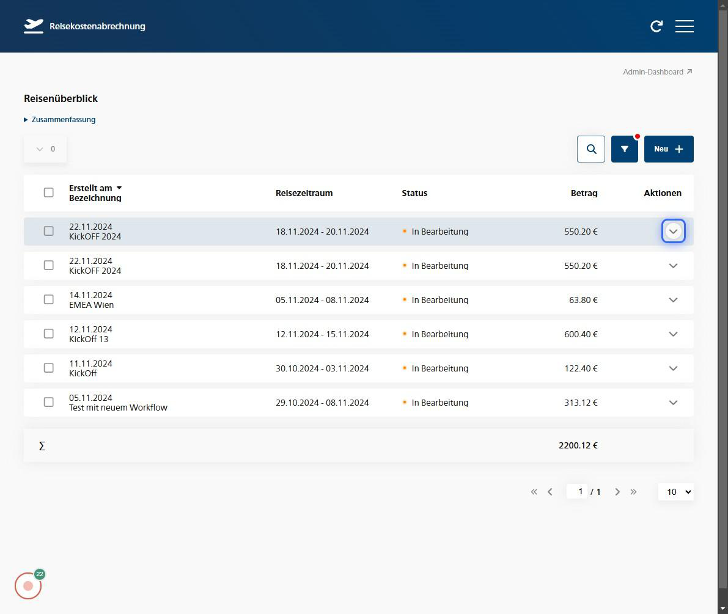The height and width of the screenshot is (614, 728).
Task: Click the next page arrow
Action: pyautogui.click(x=617, y=492)
